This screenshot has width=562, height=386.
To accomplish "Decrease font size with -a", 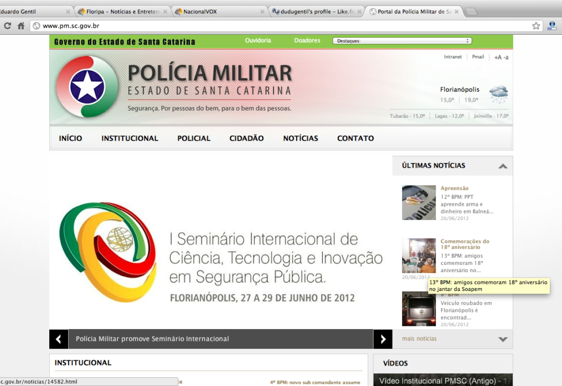I will coord(505,56).
